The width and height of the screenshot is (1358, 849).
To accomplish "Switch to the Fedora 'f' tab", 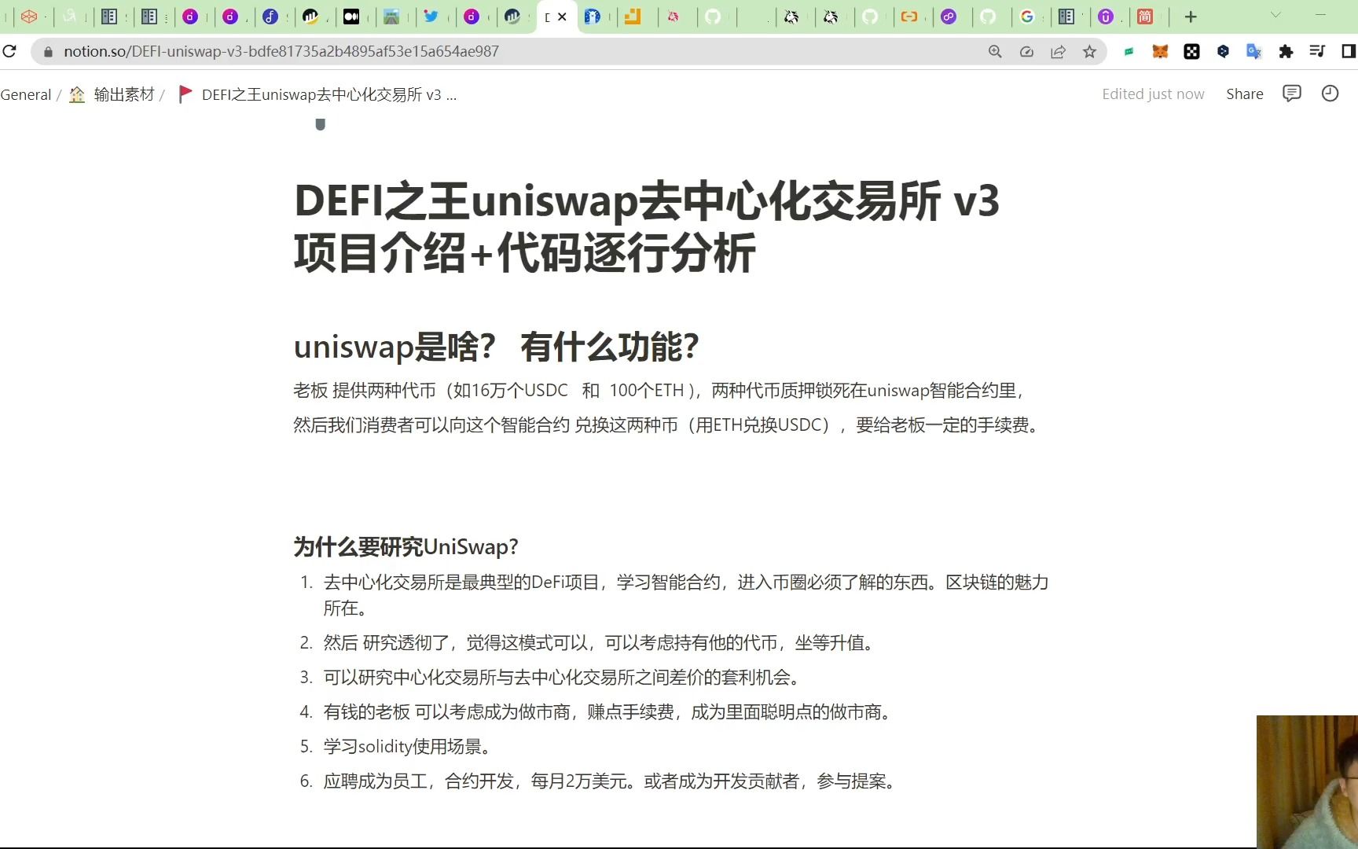I will 270,17.
